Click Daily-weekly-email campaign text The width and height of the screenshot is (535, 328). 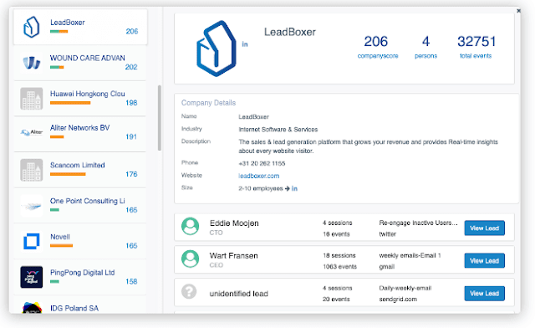point(405,288)
